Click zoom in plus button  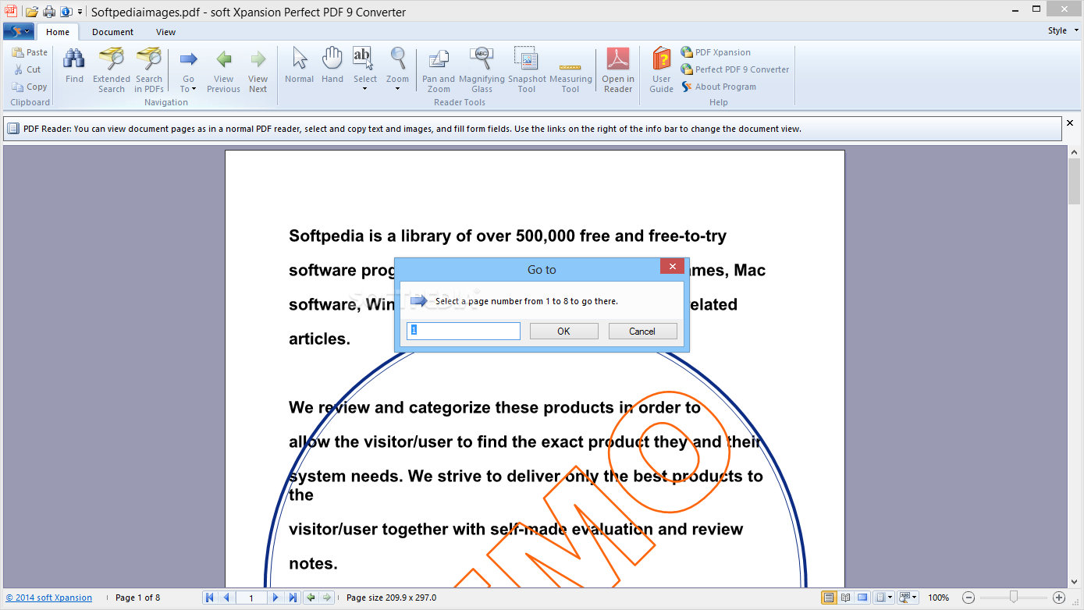click(x=1059, y=598)
